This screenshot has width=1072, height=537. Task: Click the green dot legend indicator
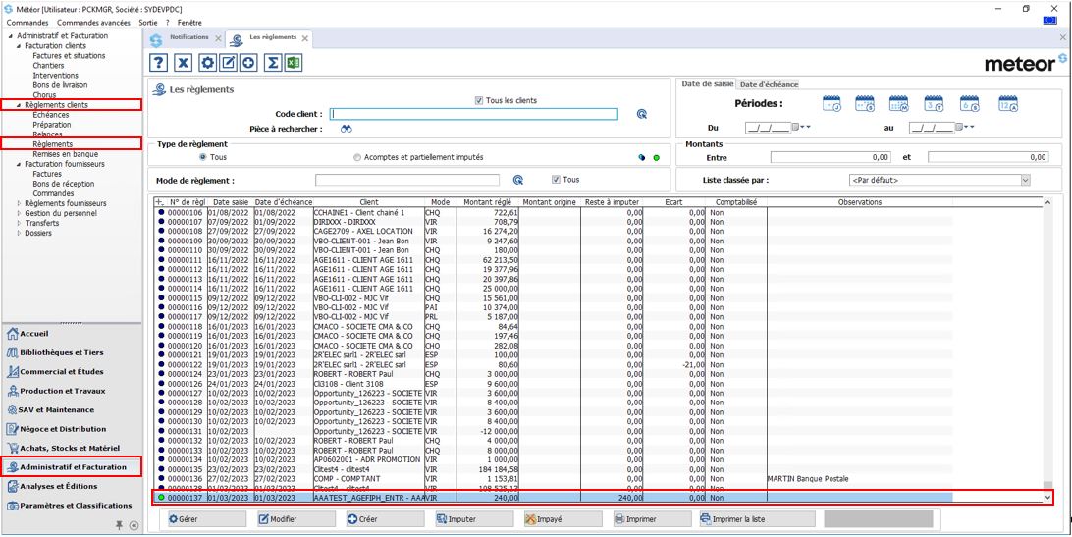(657, 158)
